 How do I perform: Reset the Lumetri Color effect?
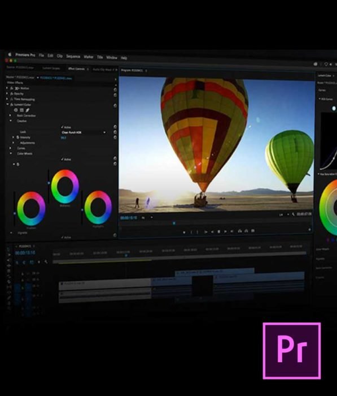pyautogui.click(x=115, y=106)
